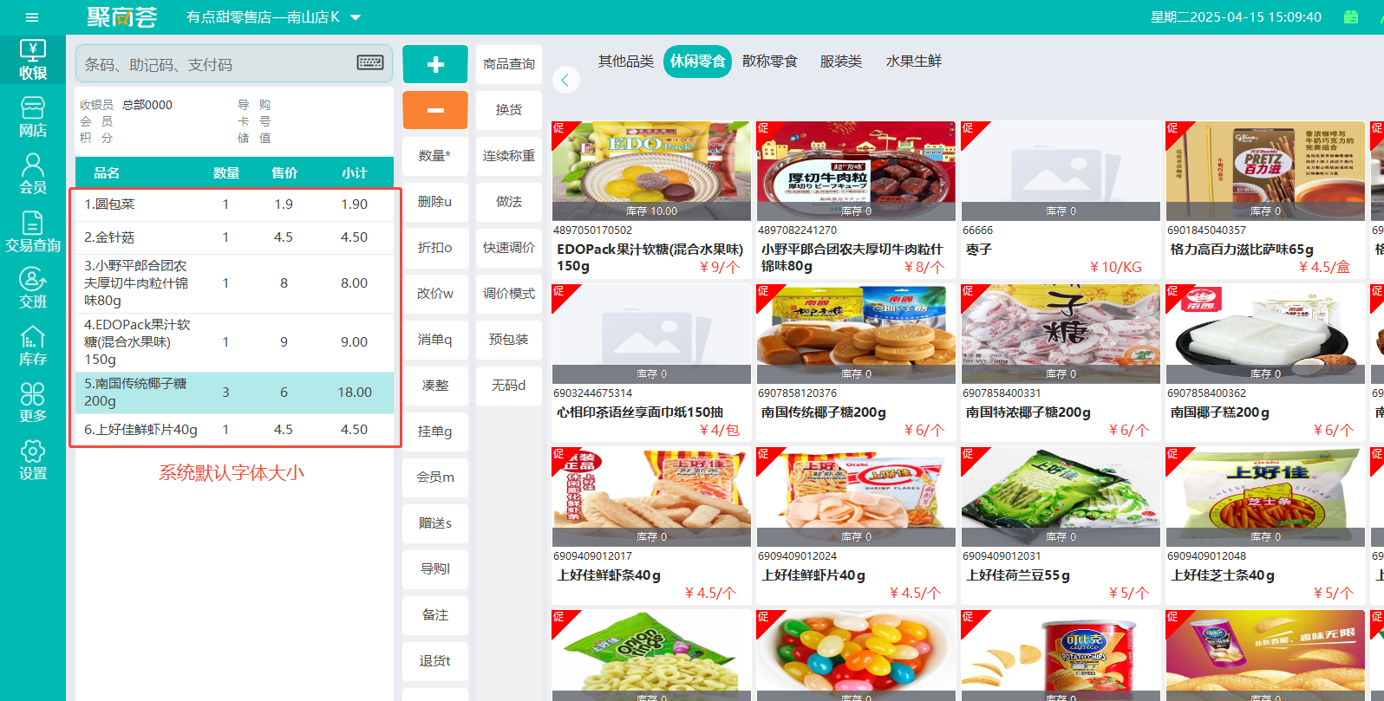Expand the store name dropdown arrow
This screenshot has width=1384, height=701.
coord(356,17)
